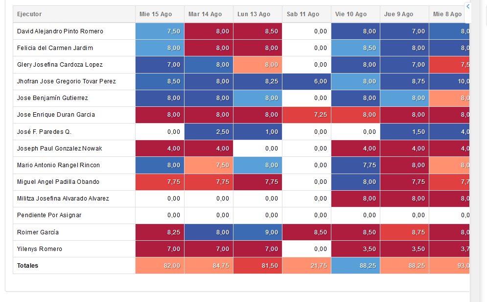Screen dimensions: 487x302
Task: Select José F. Paredes Q.'s 2,50 cell
Action: point(209,132)
